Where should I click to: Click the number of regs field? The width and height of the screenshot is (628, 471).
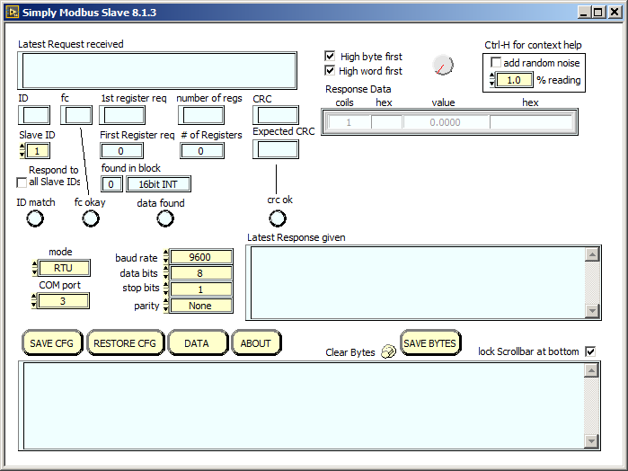coord(201,115)
